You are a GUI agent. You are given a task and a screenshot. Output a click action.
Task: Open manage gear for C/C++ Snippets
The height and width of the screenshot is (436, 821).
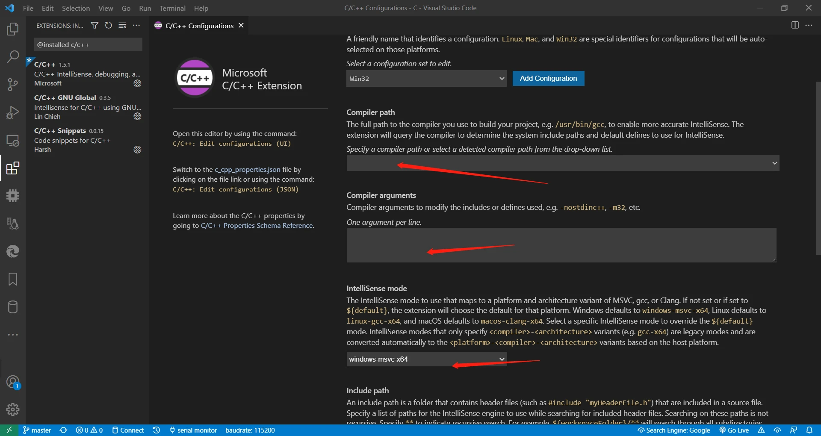[x=137, y=150]
